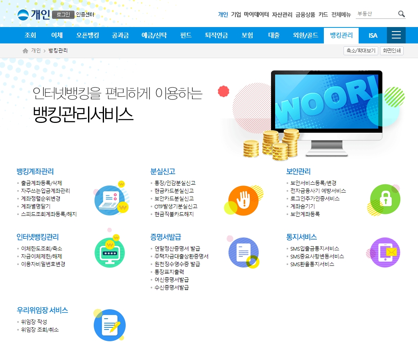Open 이체한도조회/축소 link
Image resolution: width=418 pixels, height=349 pixels.
pos(42,248)
